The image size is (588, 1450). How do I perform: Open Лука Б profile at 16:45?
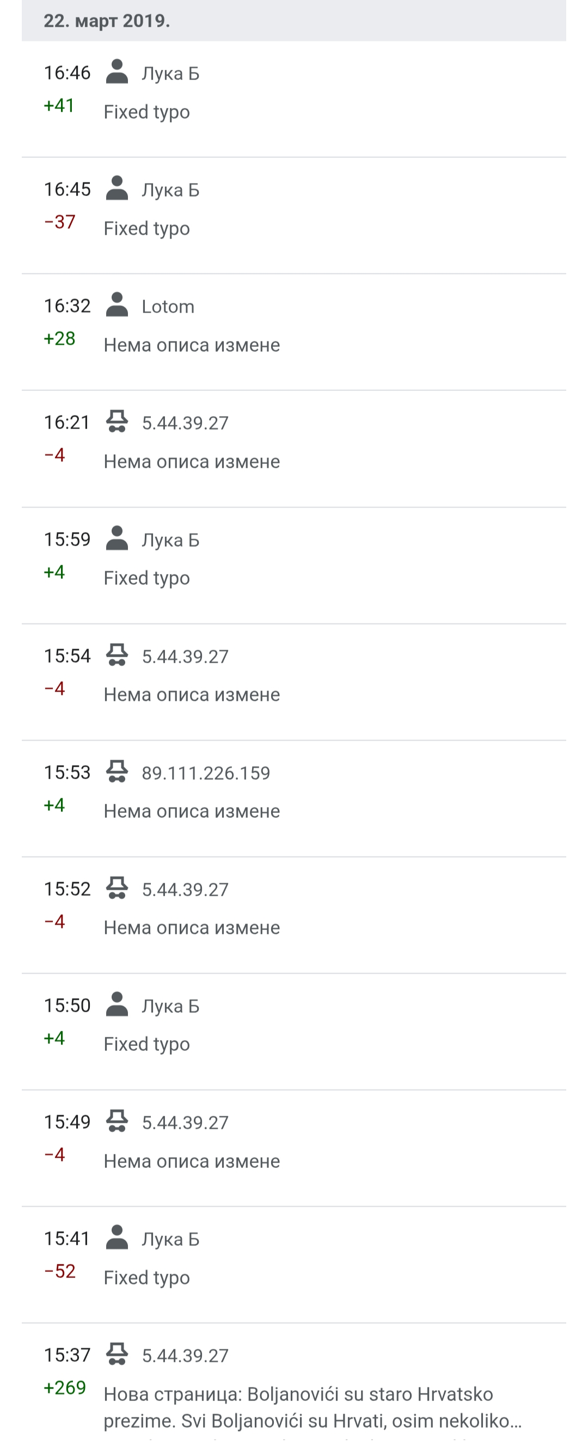pyautogui.click(x=170, y=189)
